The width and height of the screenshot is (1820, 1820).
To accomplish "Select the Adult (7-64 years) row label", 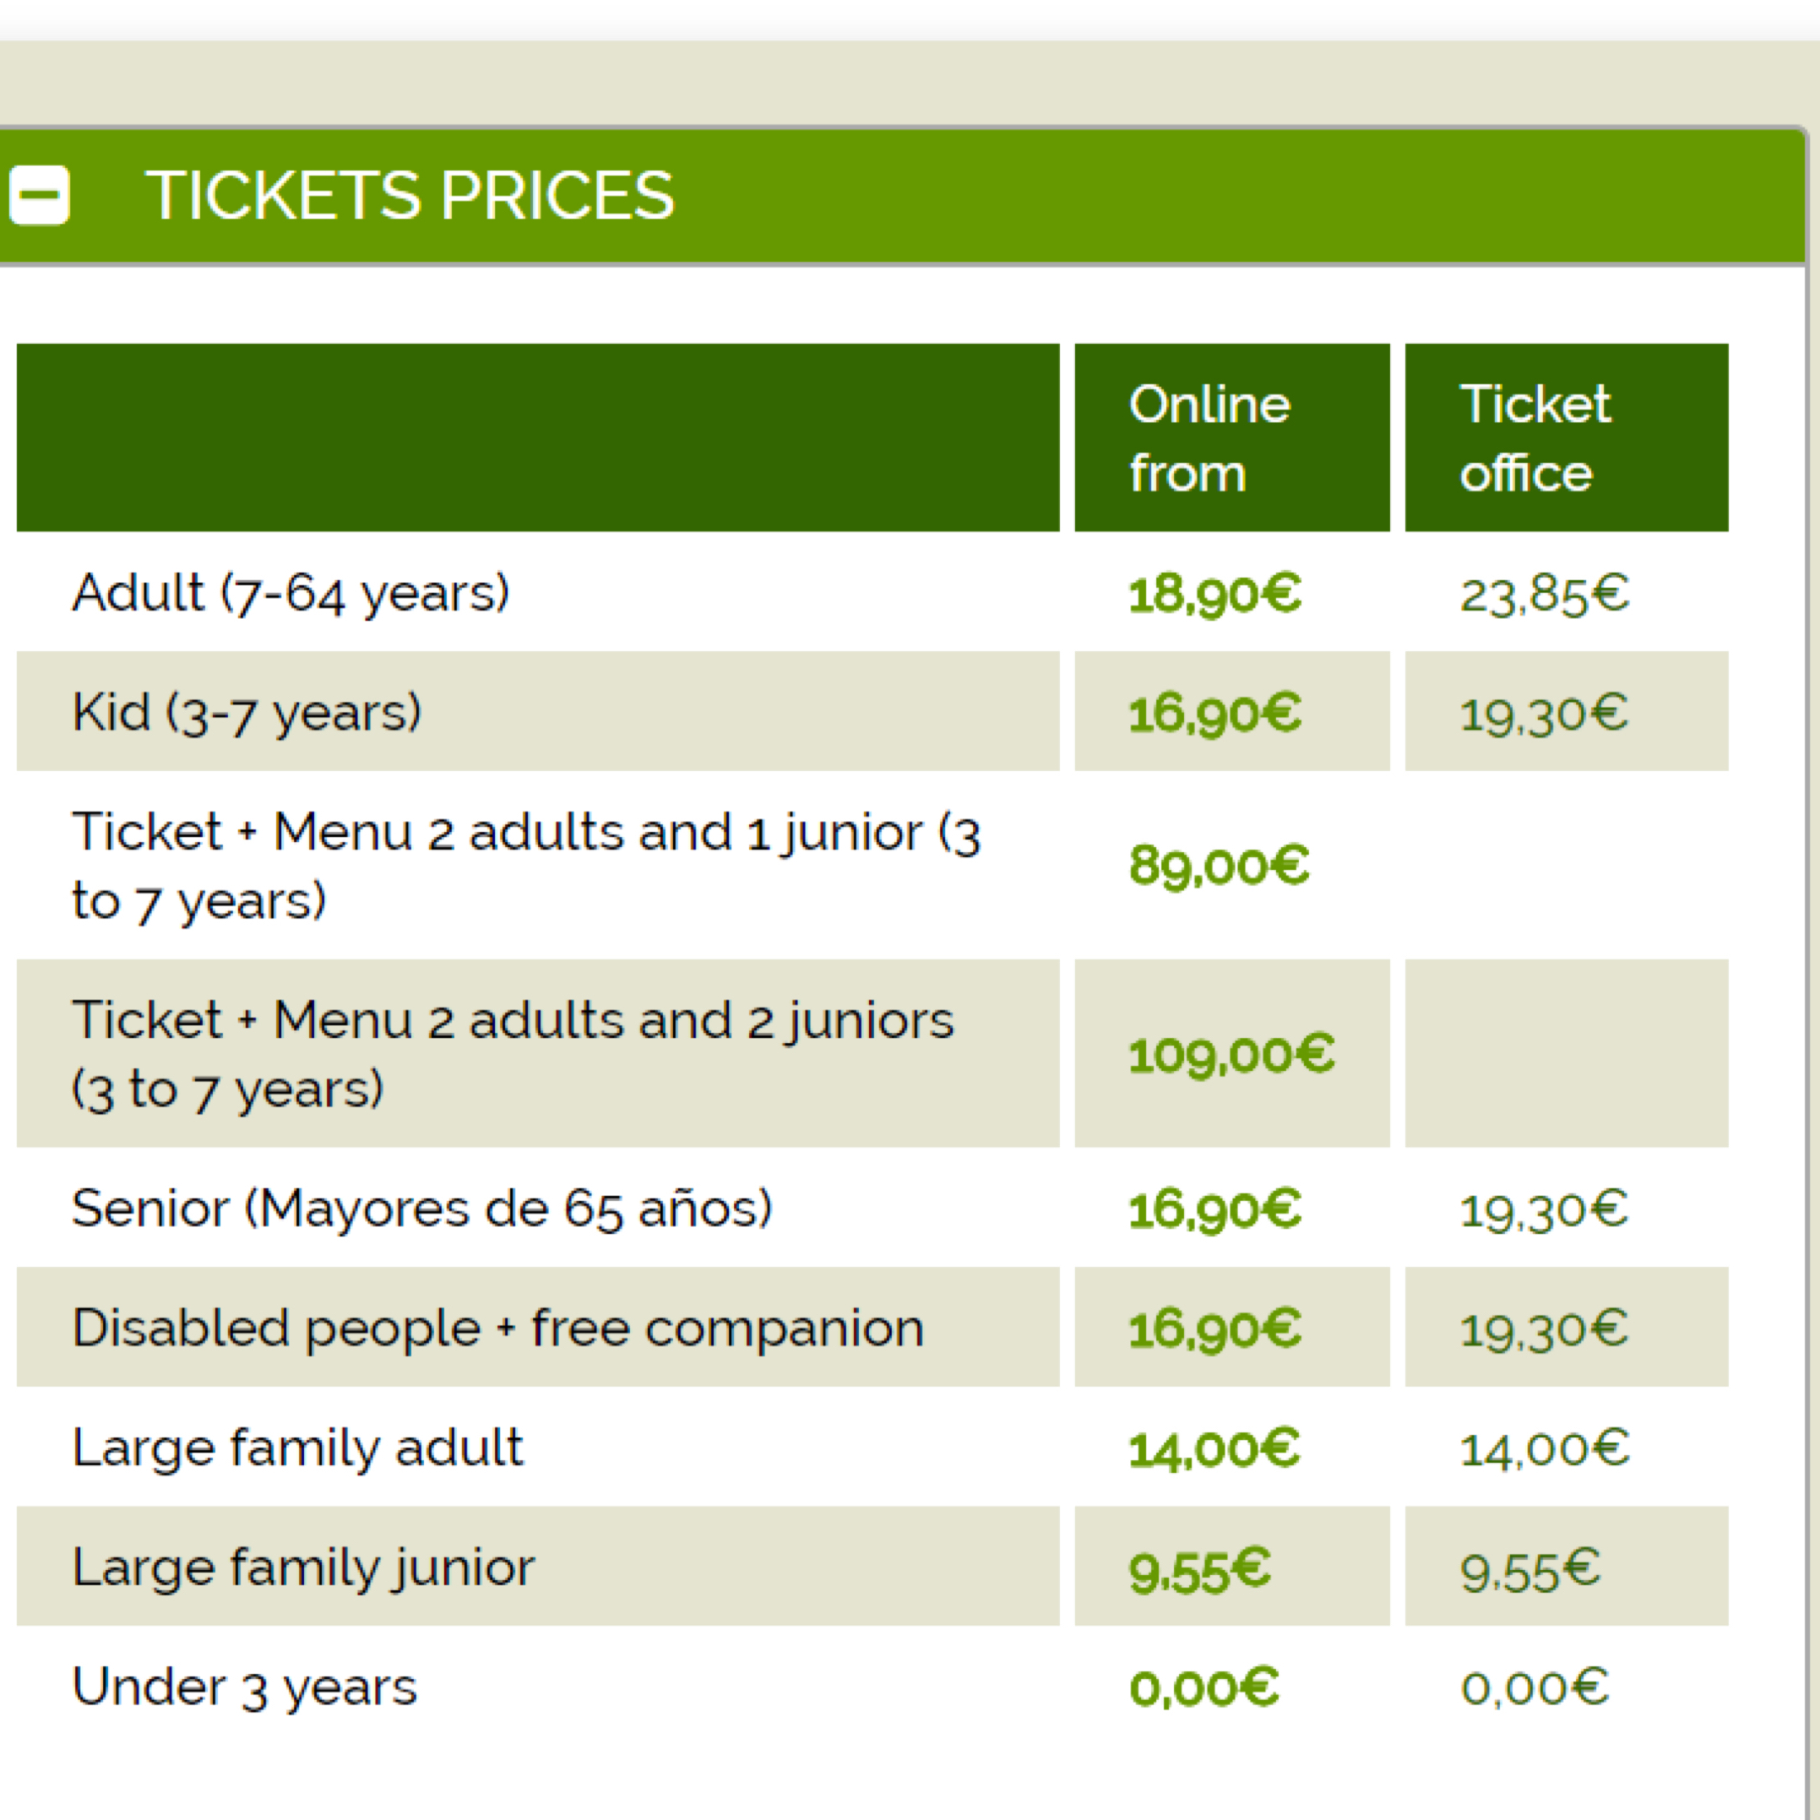I will pyautogui.click(x=291, y=593).
